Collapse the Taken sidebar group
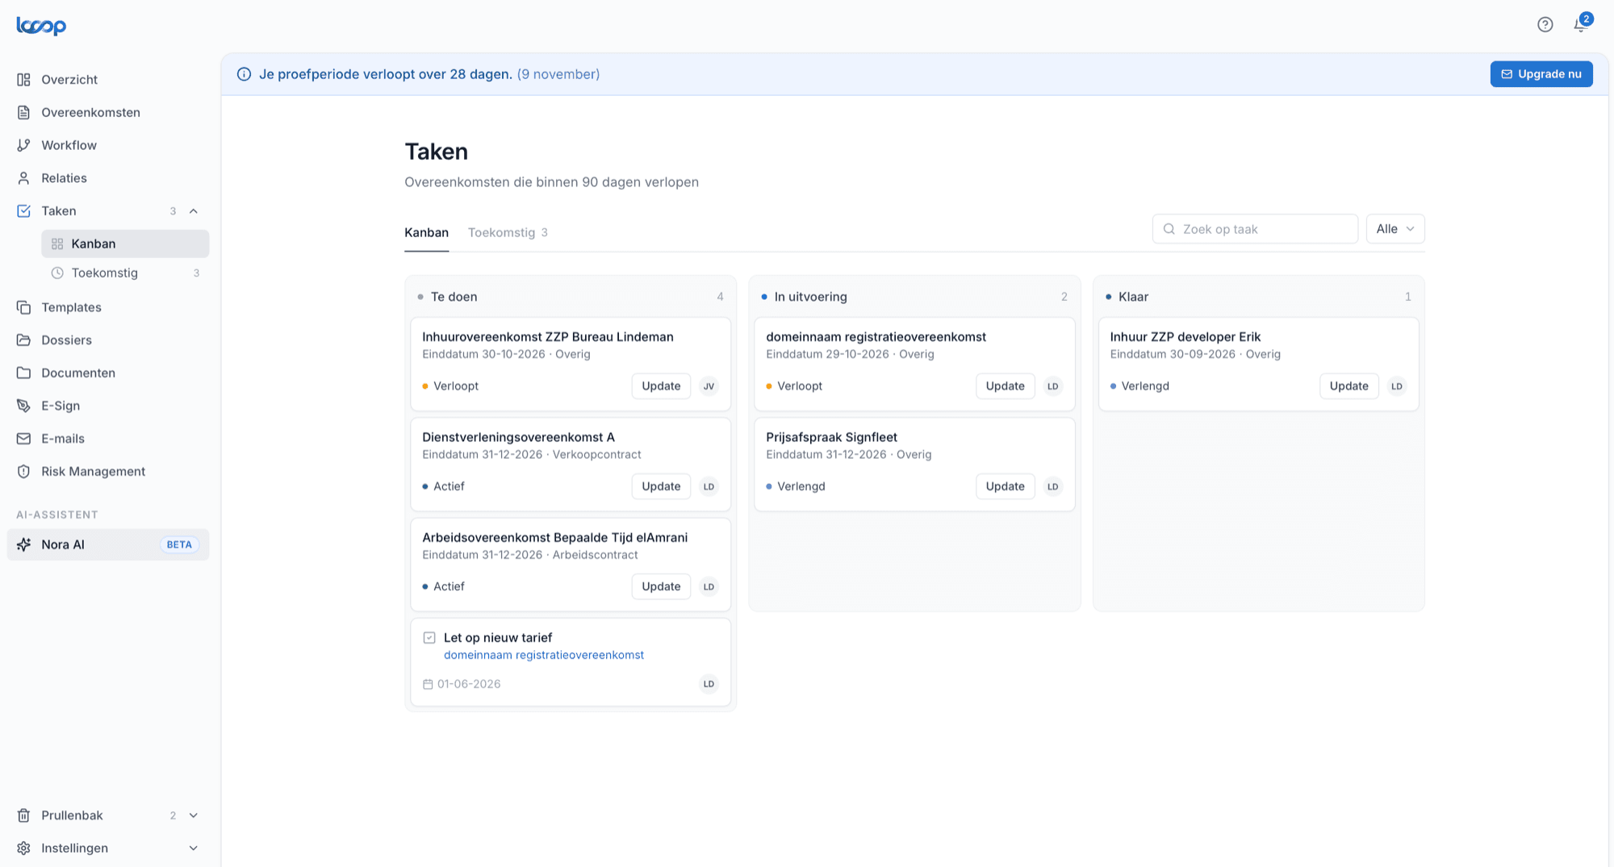The width and height of the screenshot is (1614, 867). (194, 211)
